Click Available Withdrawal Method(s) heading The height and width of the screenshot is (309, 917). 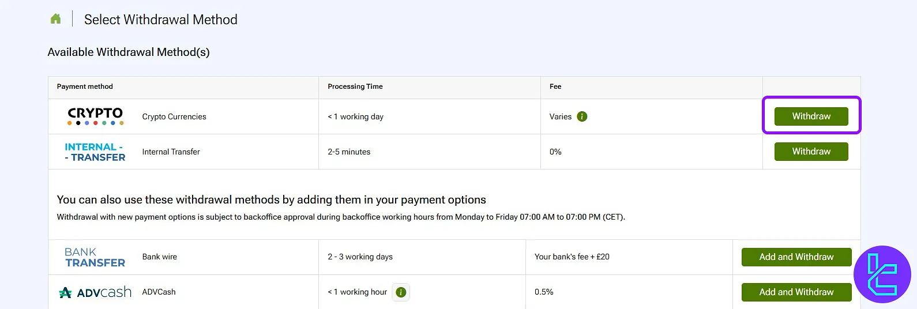129,52
